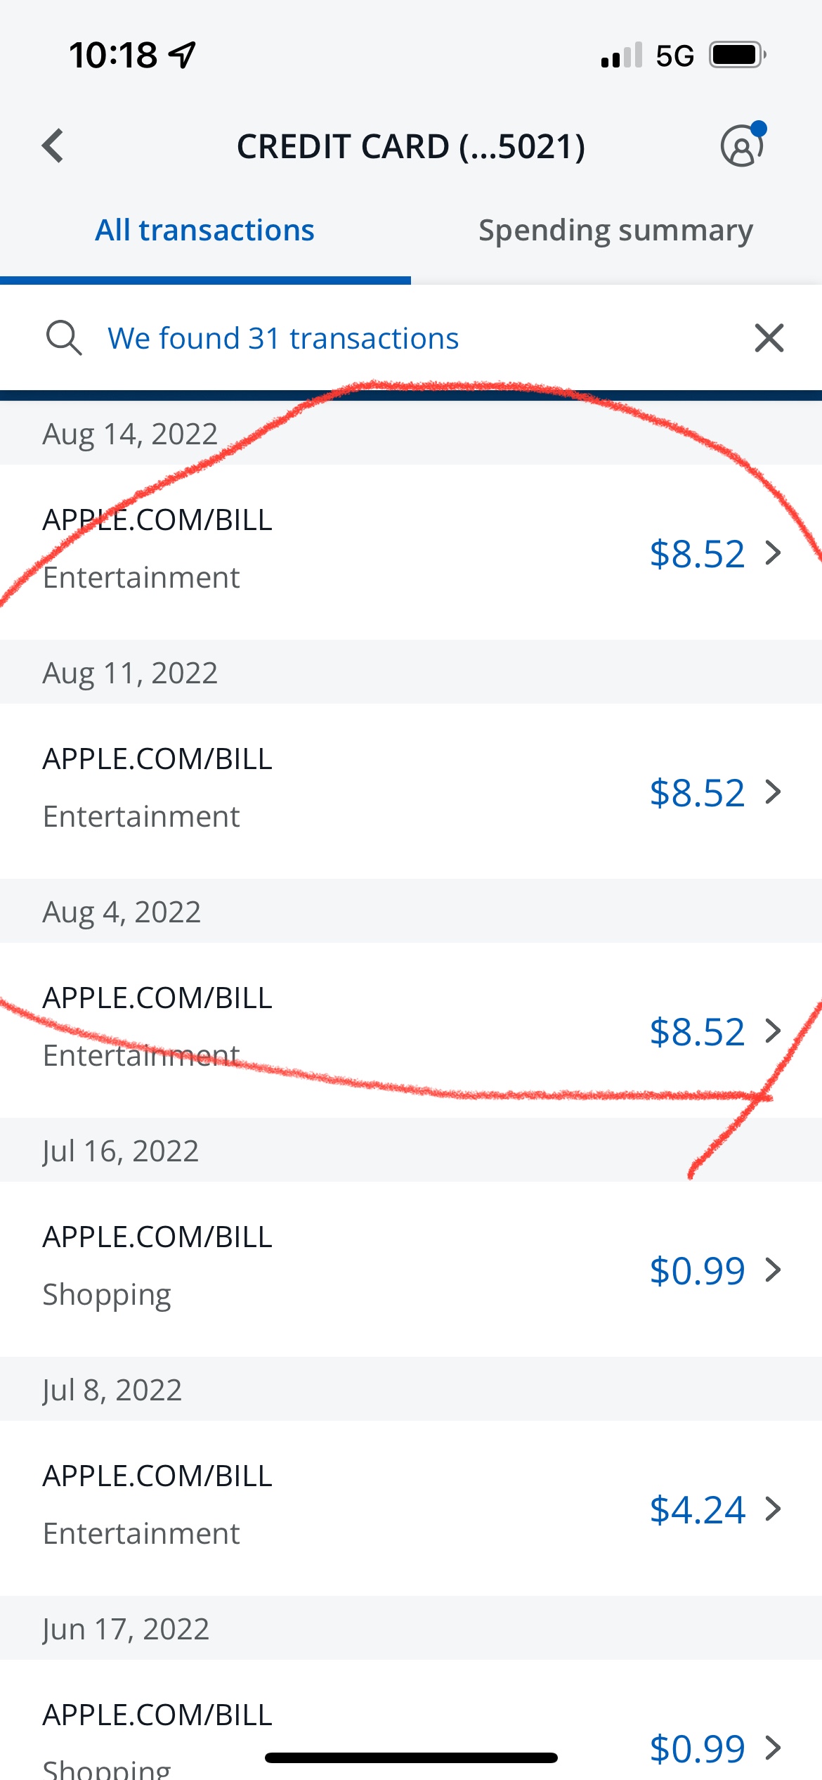Open the profile icon with notification dot
Viewport: 822px width, 1780px height.
[x=741, y=146]
